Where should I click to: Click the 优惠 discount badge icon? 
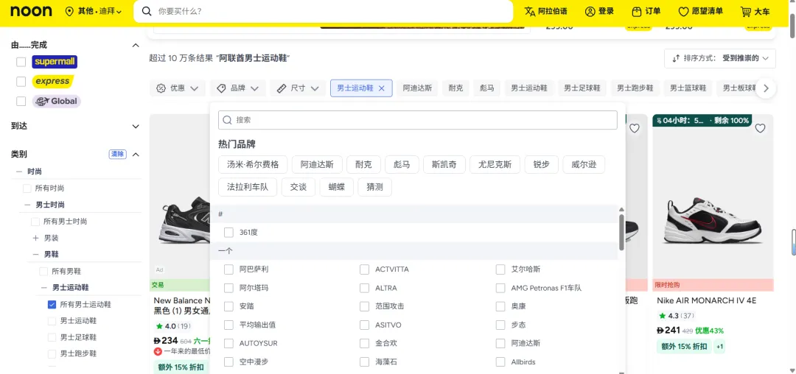click(x=161, y=88)
